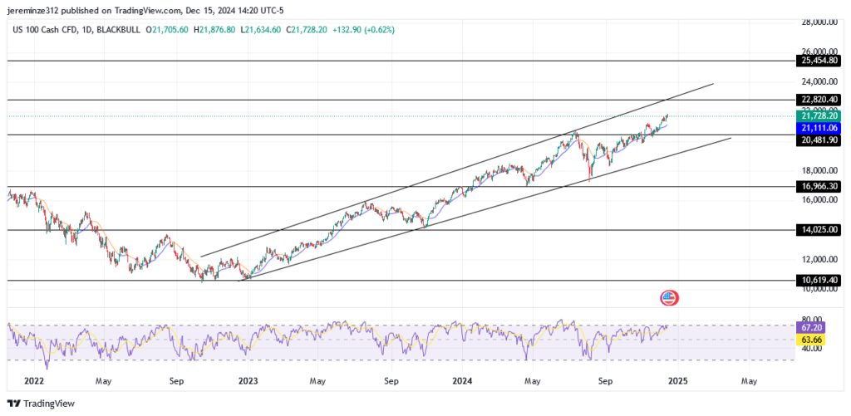Click the 28,000.00 price axis tick
This screenshot has height=416, width=851.
[820, 22]
